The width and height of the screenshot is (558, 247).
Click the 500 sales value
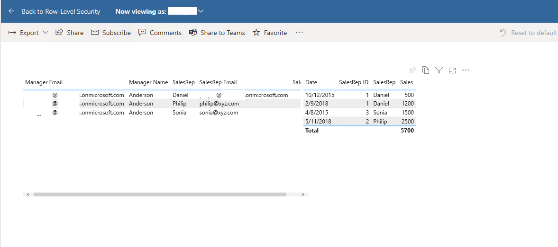[x=409, y=95]
